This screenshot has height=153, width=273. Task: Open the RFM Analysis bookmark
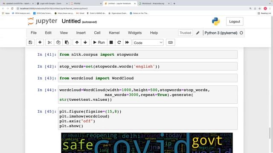tap(21, 13)
